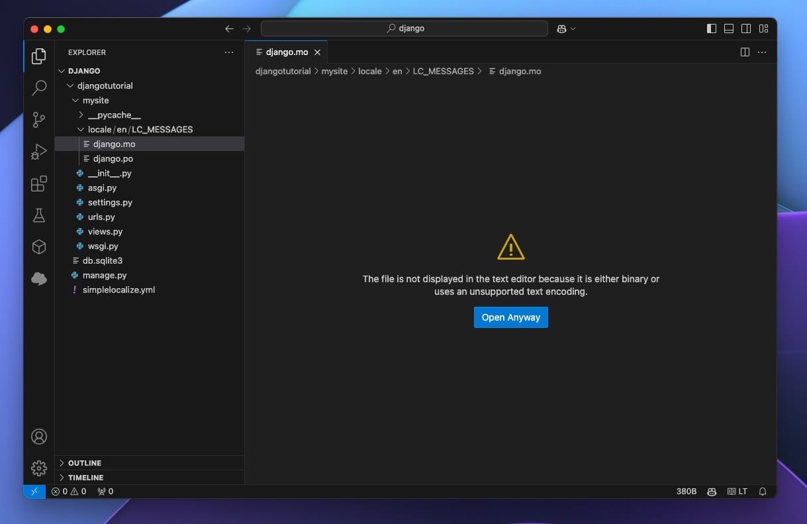807x524 pixels.
Task: Go back with the left arrow
Action: (x=229, y=28)
